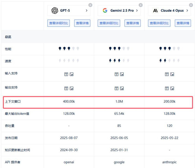Click context window value 1.0M

pyautogui.click(x=119, y=102)
